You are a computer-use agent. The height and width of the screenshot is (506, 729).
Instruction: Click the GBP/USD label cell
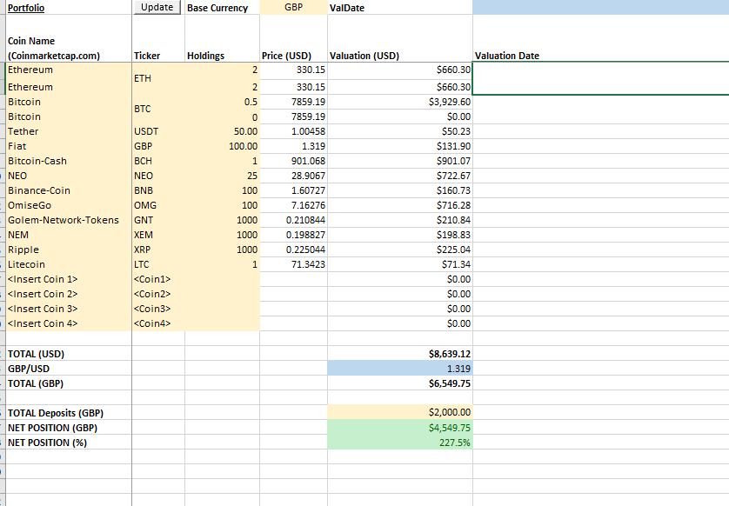click(69, 369)
